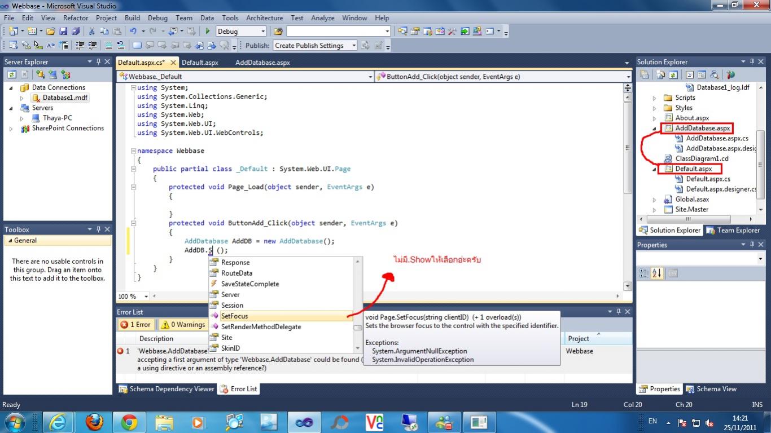Click the IntelliSense list scrollbar thumb
771x433 pixels.
pos(358,328)
